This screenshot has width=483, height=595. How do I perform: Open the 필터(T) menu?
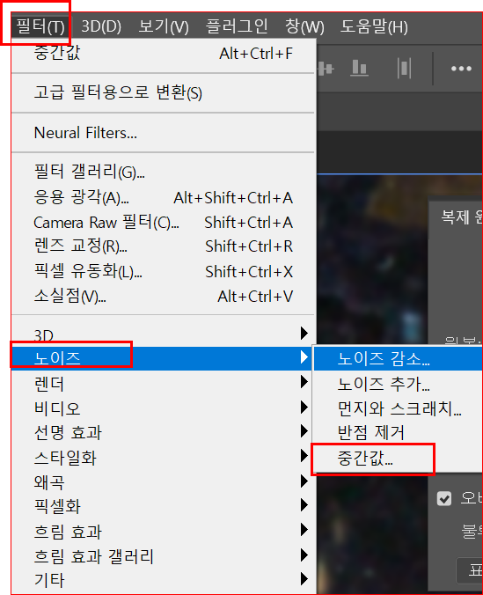tap(40, 26)
